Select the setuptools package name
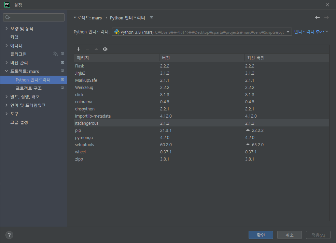Screen dimensions: 336x243 click(x=84, y=145)
